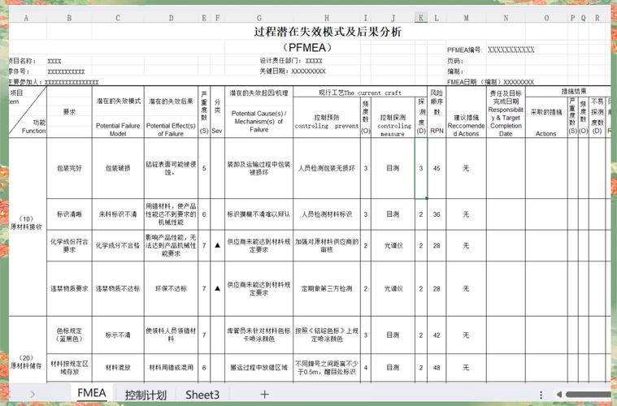Select the highlighted detection cell with 3

[420, 168]
